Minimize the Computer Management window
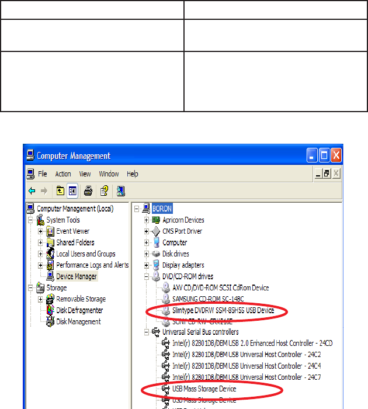The width and height of the screenshot is (368, 409). tap(312, 155)
